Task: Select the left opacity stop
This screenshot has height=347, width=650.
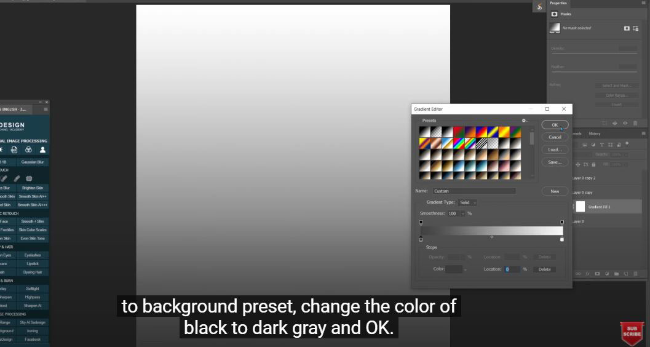Action: pos(421,223)
